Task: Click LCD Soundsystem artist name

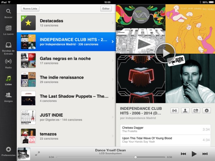Action: point(110,153)
